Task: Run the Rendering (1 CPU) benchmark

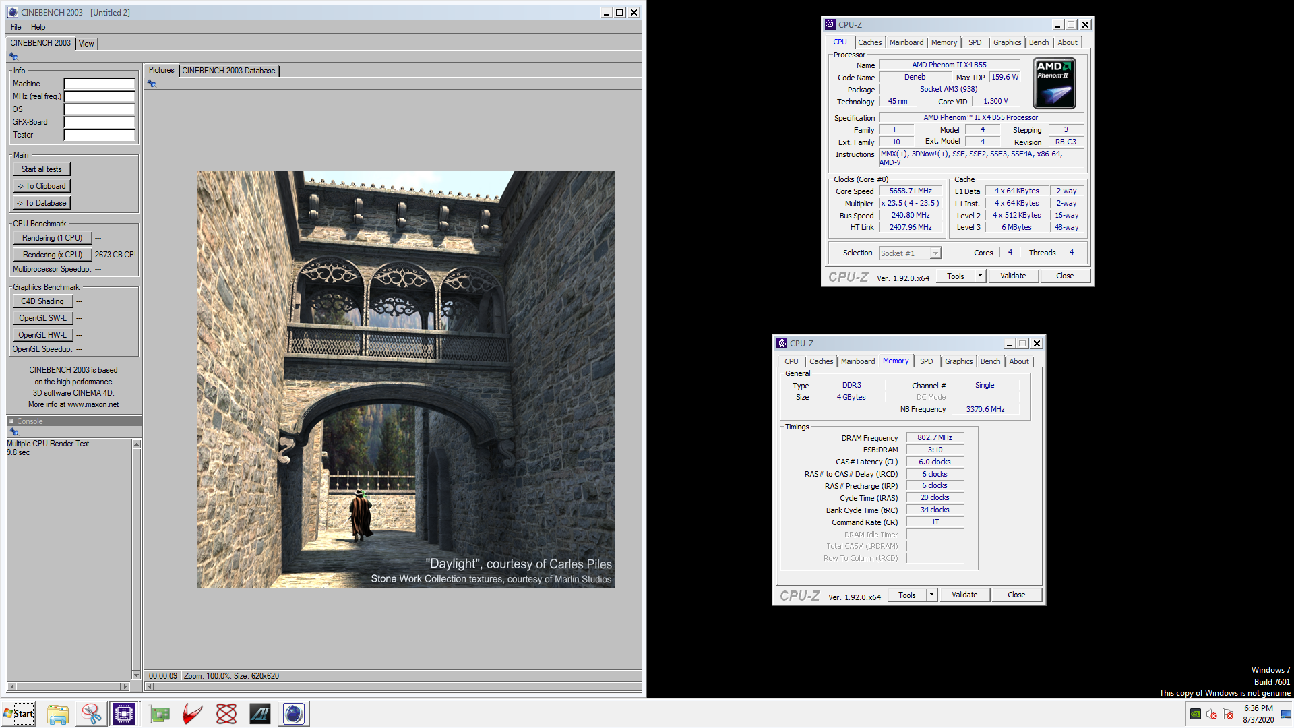Action: click(53, 238)
